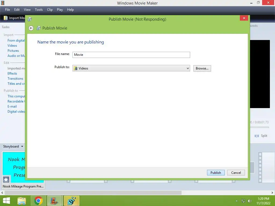Show hidden tray icons arrow
This screenshot has height=206, width=275.
pos(237,201)
